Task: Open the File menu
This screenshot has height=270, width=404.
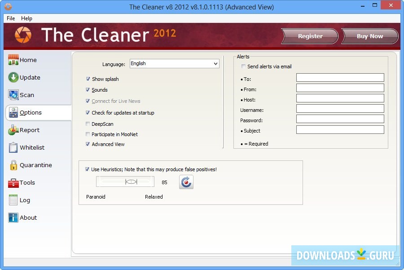Action: 10,18
